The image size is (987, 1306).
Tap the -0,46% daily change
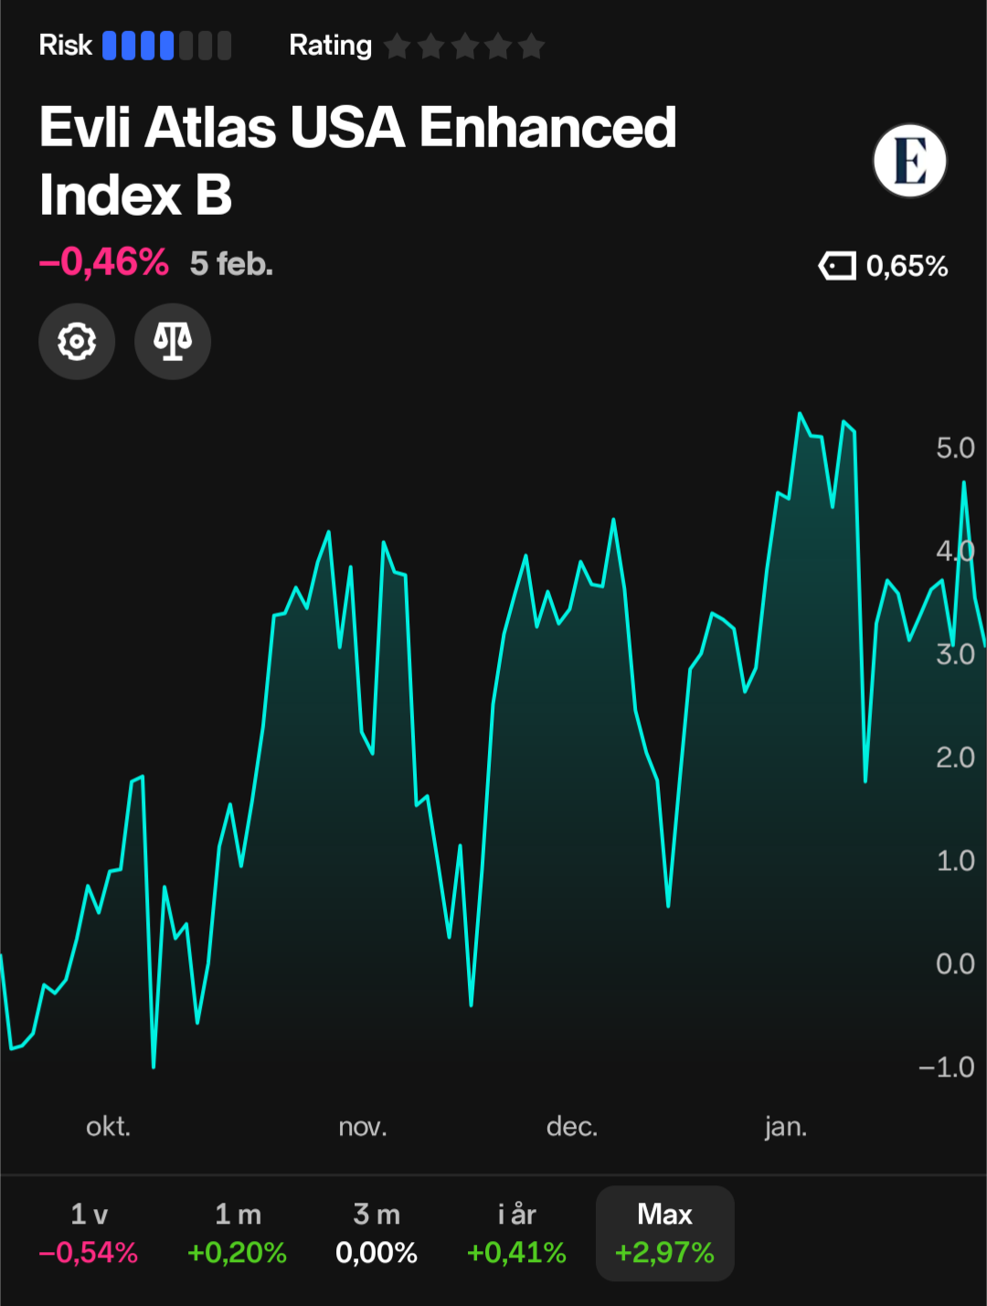tap(104, 262)
